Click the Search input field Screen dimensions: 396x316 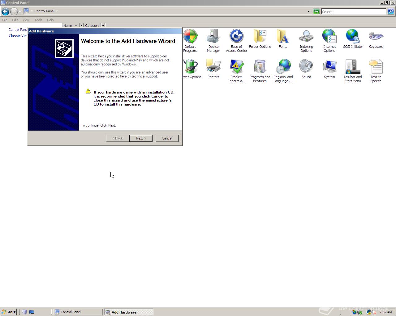[354, 11]
